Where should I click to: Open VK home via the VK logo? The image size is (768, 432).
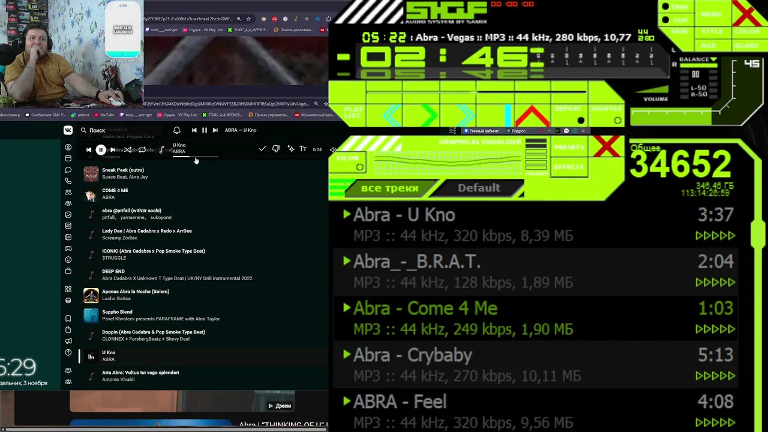68,130
